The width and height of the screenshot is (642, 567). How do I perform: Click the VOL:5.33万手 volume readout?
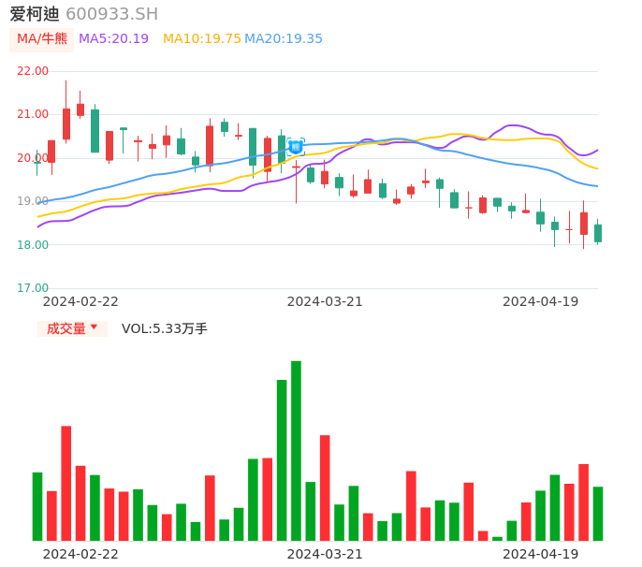coord(165,328)
